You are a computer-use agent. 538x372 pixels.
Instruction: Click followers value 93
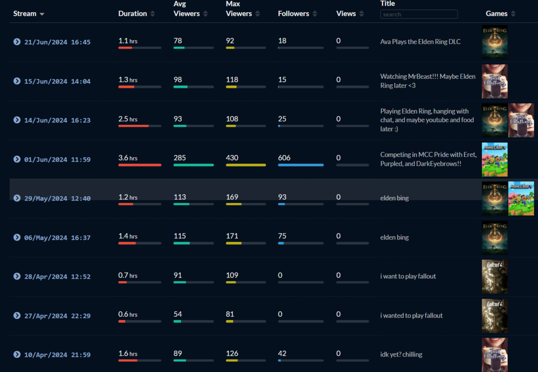282,197
